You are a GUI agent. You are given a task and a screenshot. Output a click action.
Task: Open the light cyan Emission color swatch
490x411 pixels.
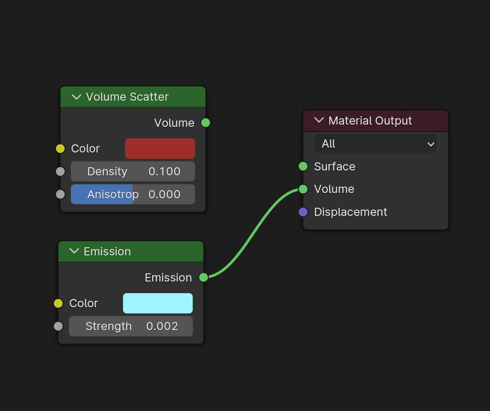[x=158, y=303]
